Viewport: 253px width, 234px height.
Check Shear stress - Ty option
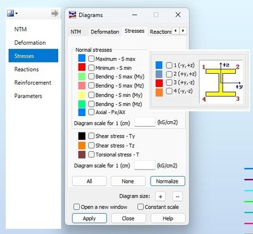tap(91, 136)
